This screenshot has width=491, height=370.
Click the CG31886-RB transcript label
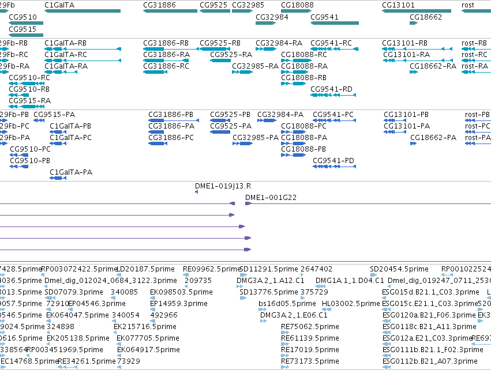click(x=166, y=43)
